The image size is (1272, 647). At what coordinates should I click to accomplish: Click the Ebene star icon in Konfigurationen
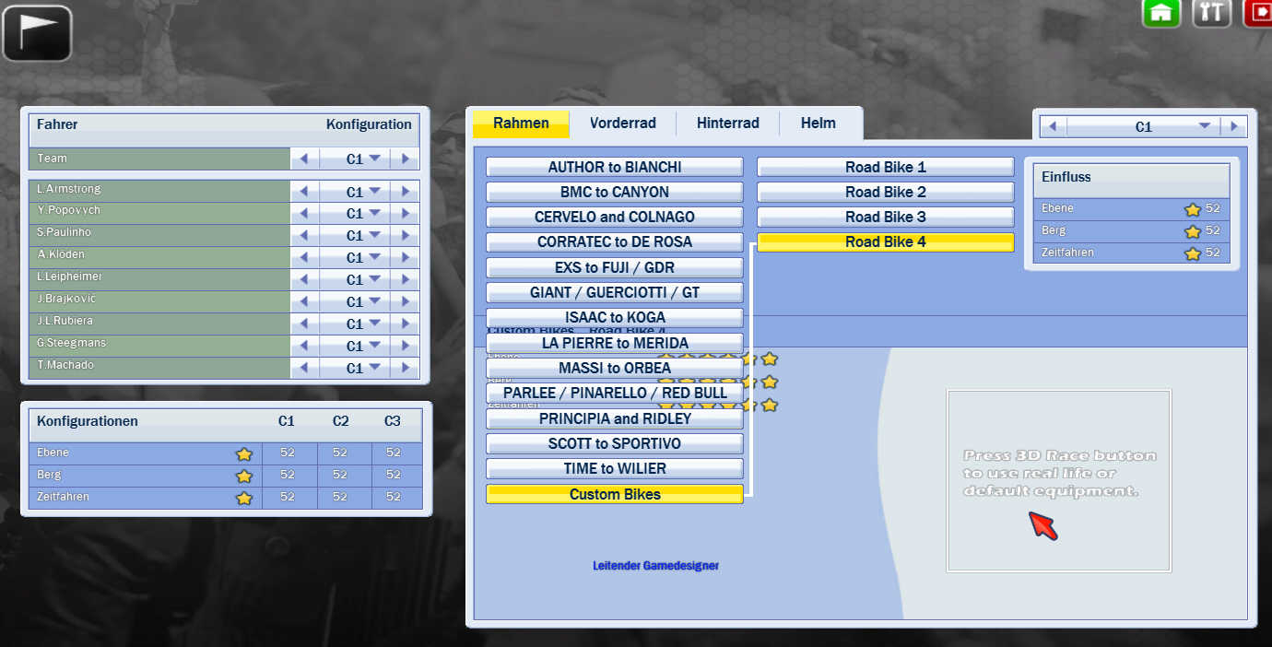244,453
